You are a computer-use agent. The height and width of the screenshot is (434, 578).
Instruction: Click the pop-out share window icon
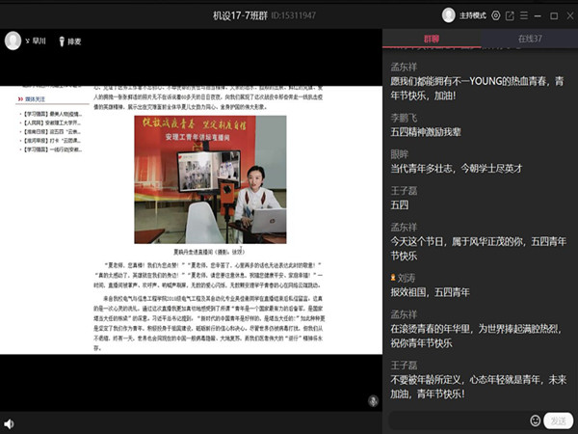coord(510,15)
